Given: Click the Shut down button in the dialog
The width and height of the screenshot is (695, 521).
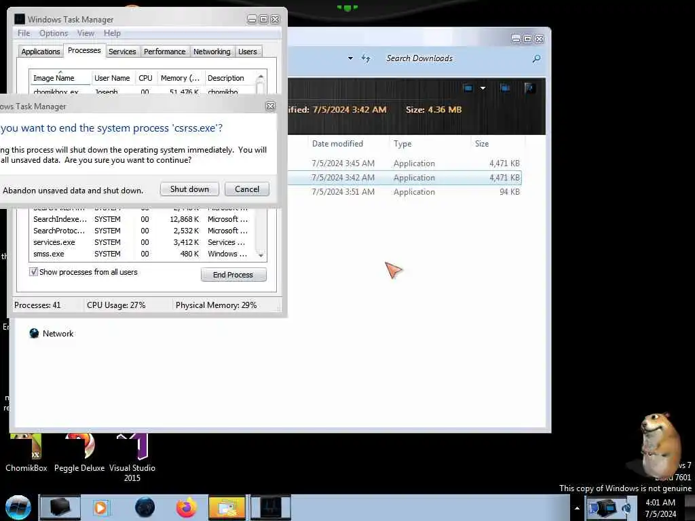Looking at the screenshot, I should [x=189, y=189].
